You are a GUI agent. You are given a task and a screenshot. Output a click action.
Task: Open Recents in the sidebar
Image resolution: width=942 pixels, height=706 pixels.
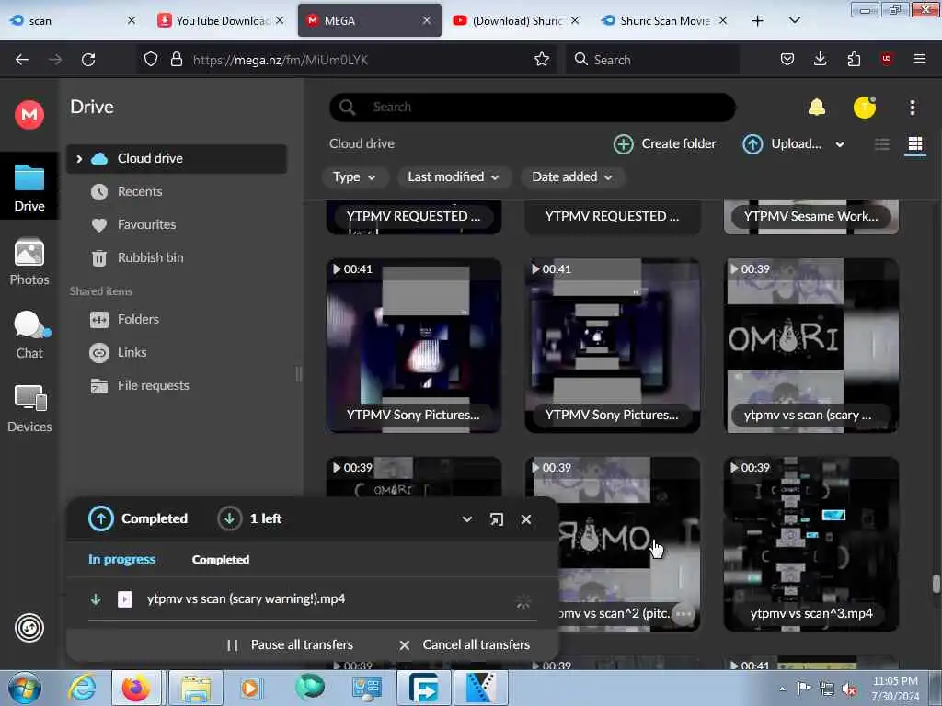(177, 191)
